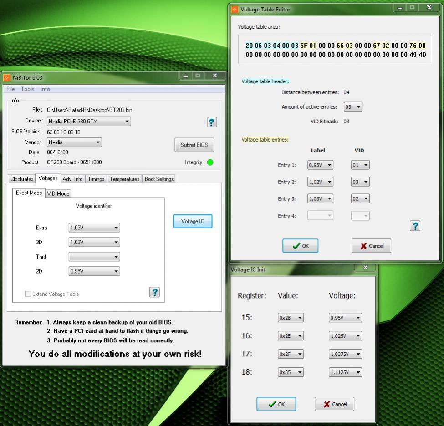Screen dimensions: 444x426
Task: Click product text GT200 Board - 0651s000
Action: [74, 162]
